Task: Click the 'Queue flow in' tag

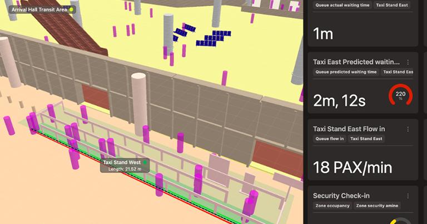Action: pyautogui.click(x=330, y=138)
